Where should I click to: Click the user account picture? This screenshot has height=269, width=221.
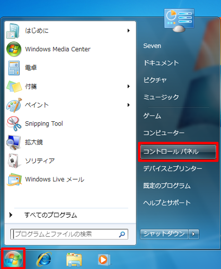(179, 20)
